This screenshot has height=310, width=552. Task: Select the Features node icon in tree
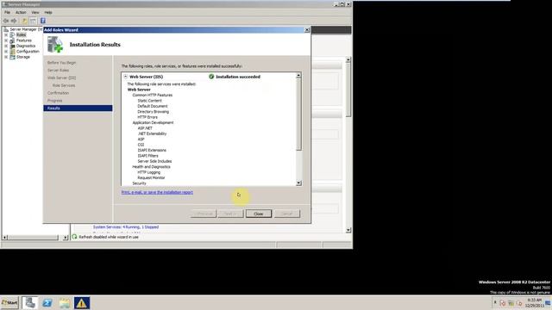(12, 40)
